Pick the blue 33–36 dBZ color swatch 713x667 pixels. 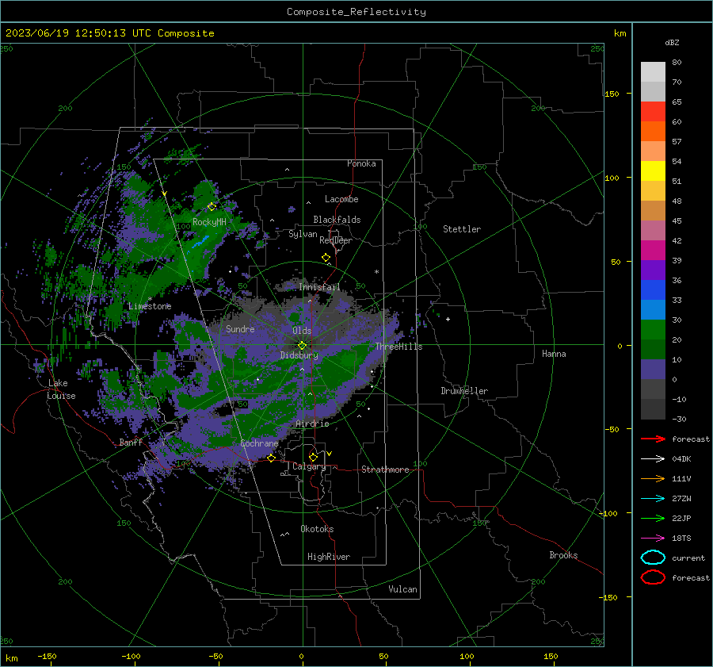point(653,290)
